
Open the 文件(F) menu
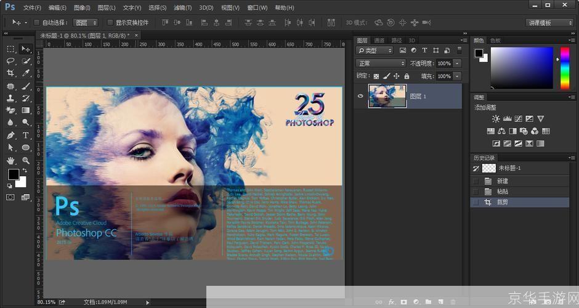[32, 8]
